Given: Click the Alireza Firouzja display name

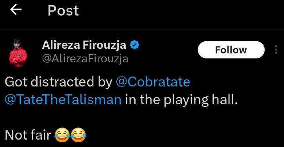Looking at the screenshot, I should point(84,45).
